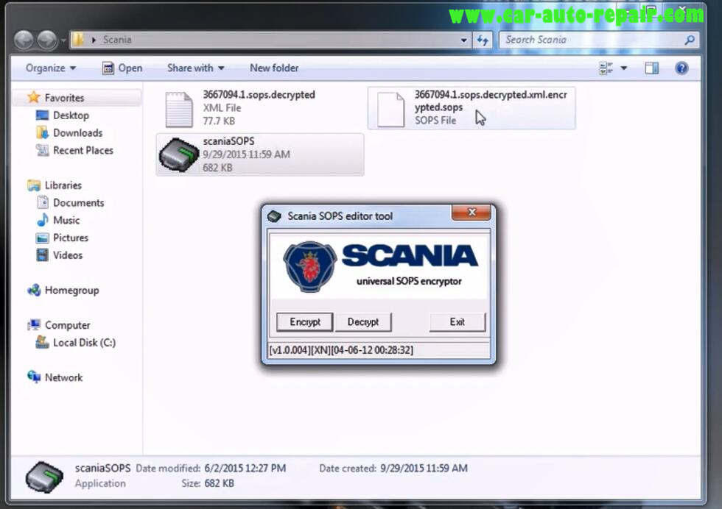Click the Local Disk drive icon
Screen dimensions: 722x509
tap(43, 342)
